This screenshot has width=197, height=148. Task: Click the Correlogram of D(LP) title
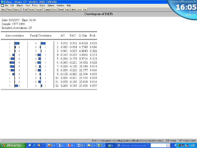coord(99,14)
